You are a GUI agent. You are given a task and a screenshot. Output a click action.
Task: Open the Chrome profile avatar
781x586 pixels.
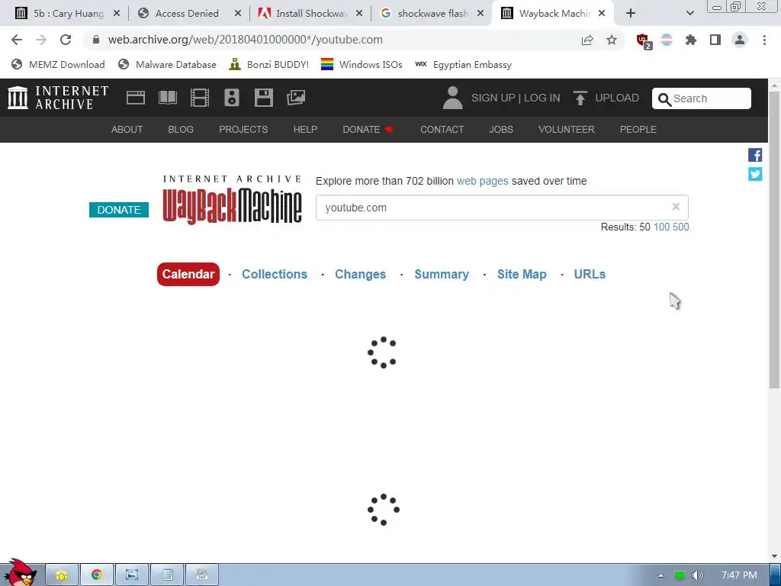[740, 40]
